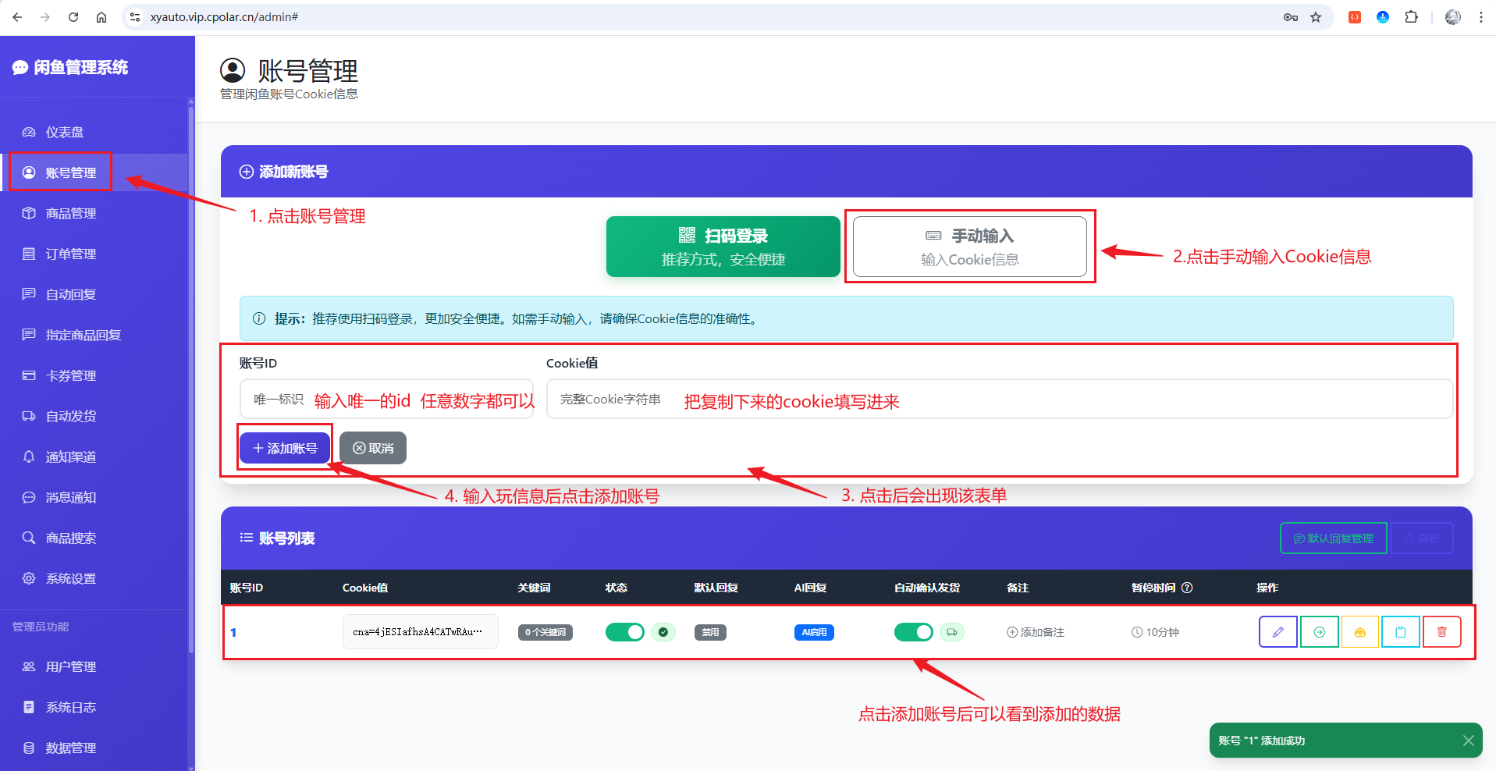Toggle the account 状态 switch

pos(624,632)
